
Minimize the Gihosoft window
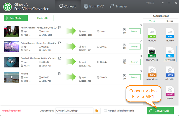pyautogui.click(x=169, y=3)
